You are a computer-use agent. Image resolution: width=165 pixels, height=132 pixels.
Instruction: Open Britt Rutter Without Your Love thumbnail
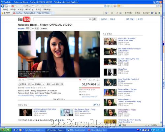point(110,51)
